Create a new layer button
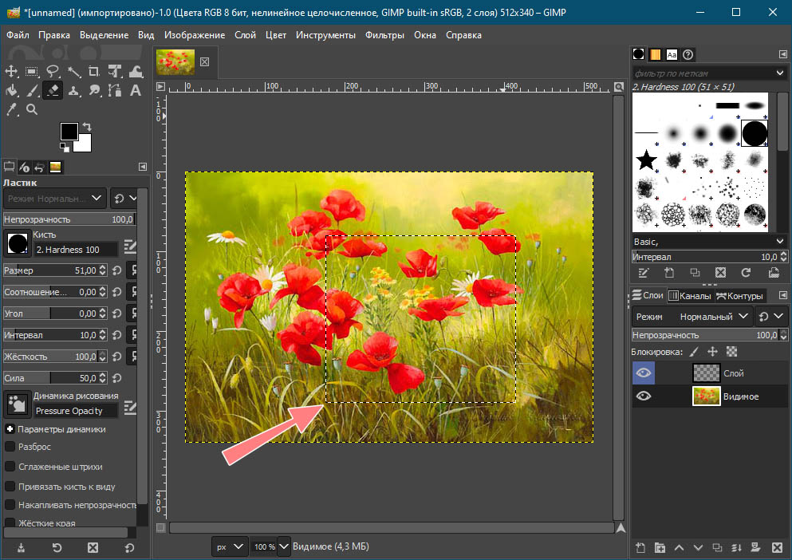The height and width of the screenshot is (560, 792). tap(640, 547)
